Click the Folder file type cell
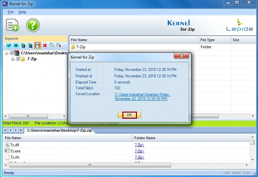258x177 pixels. click(x=206, y=47)
